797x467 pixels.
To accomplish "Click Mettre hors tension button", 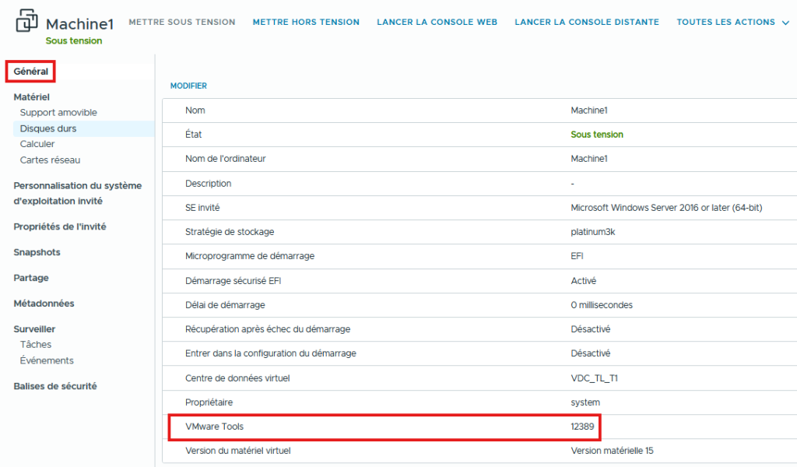I will click(306, 23).
